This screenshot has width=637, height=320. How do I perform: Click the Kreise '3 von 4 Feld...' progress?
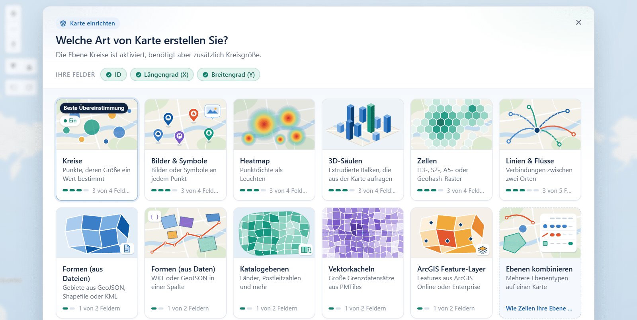(96, 191)
